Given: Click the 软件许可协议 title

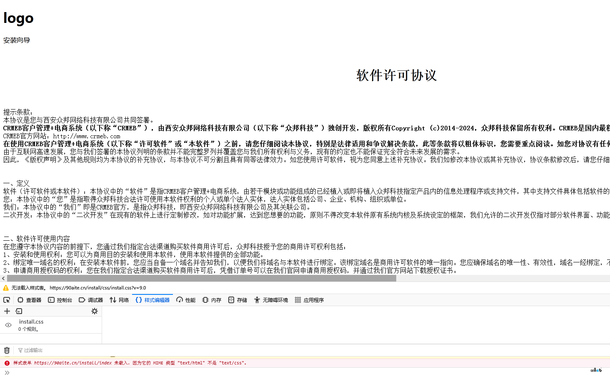Looking at the screenshot, I should pos(397,75).
